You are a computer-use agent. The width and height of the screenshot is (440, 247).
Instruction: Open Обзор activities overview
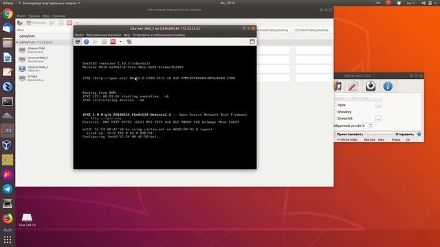(8, 3)
